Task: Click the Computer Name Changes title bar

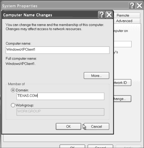Action: click(50, 15)
